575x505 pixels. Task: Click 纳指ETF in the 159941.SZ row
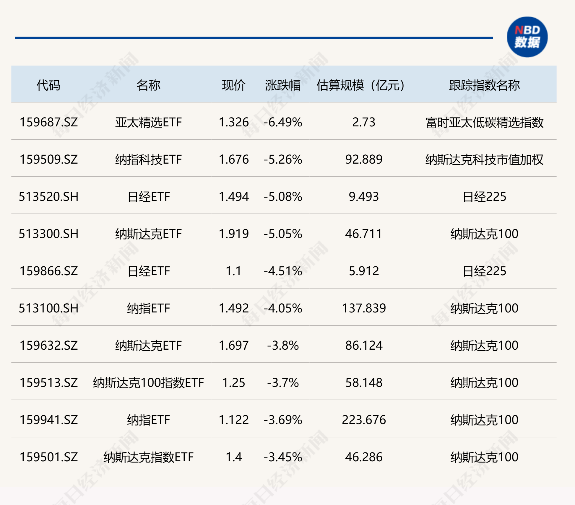click(149, 420)
